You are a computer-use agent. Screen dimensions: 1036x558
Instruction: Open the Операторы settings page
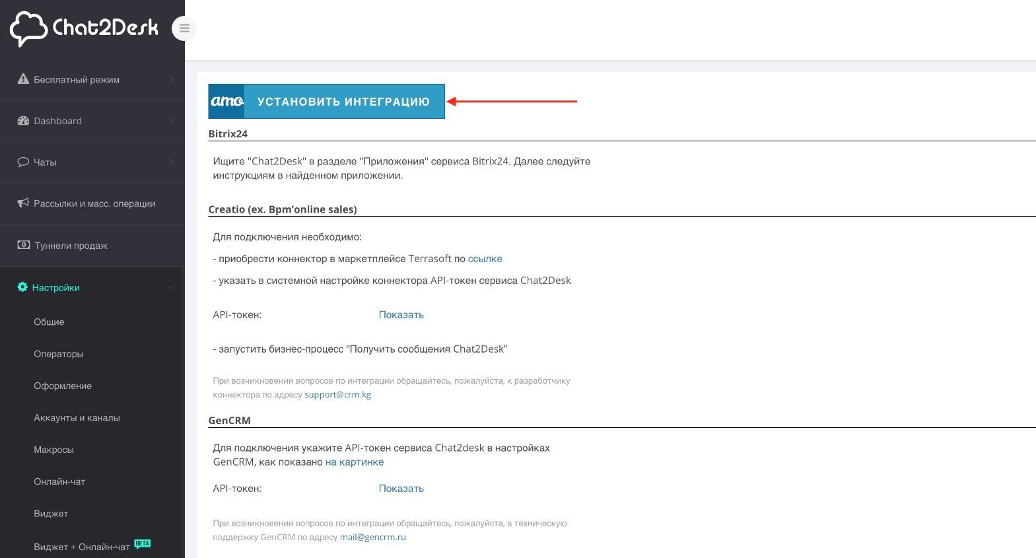click(59, 354)
